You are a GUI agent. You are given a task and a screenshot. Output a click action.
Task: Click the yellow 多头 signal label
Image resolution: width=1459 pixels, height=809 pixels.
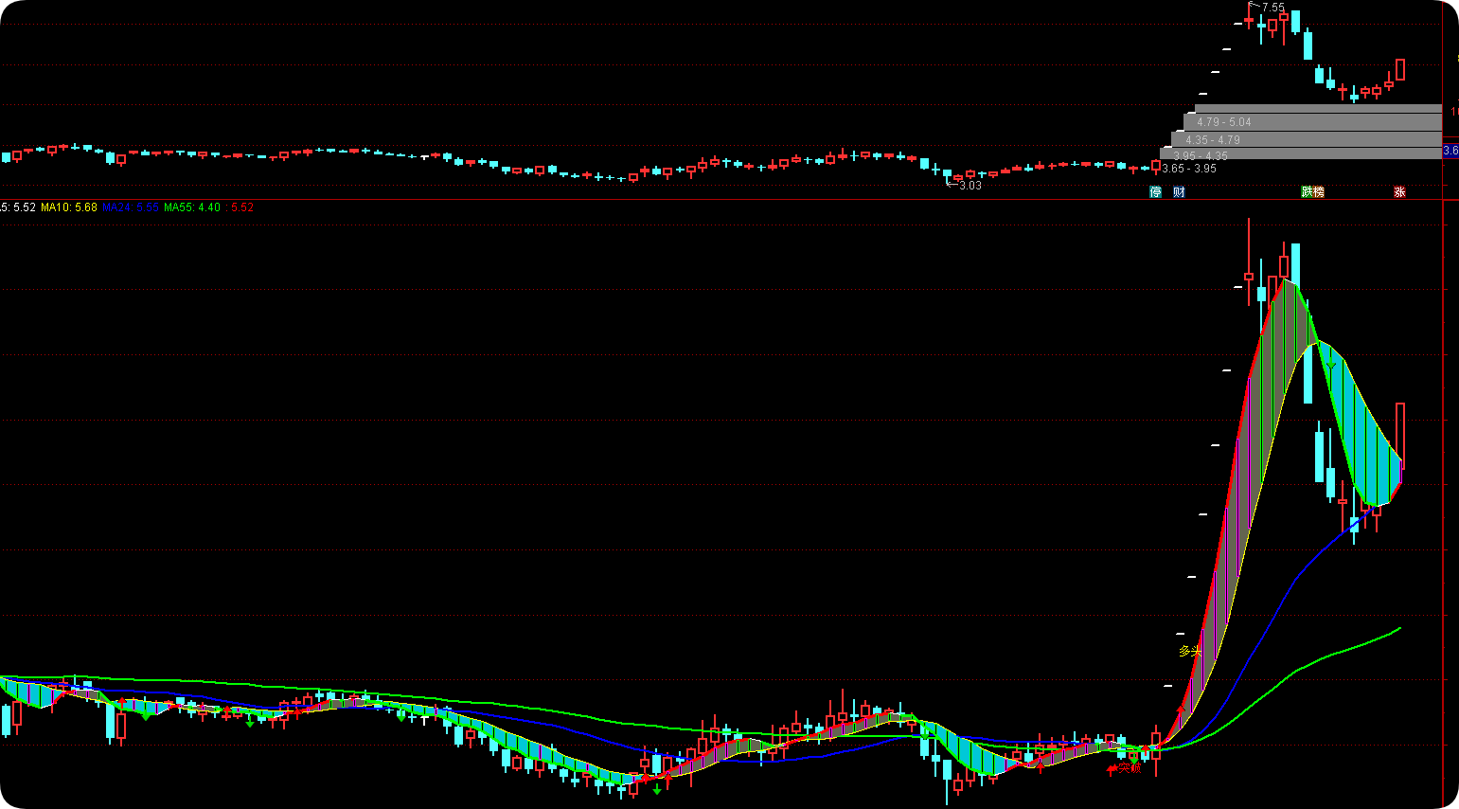coord(1190,652)
